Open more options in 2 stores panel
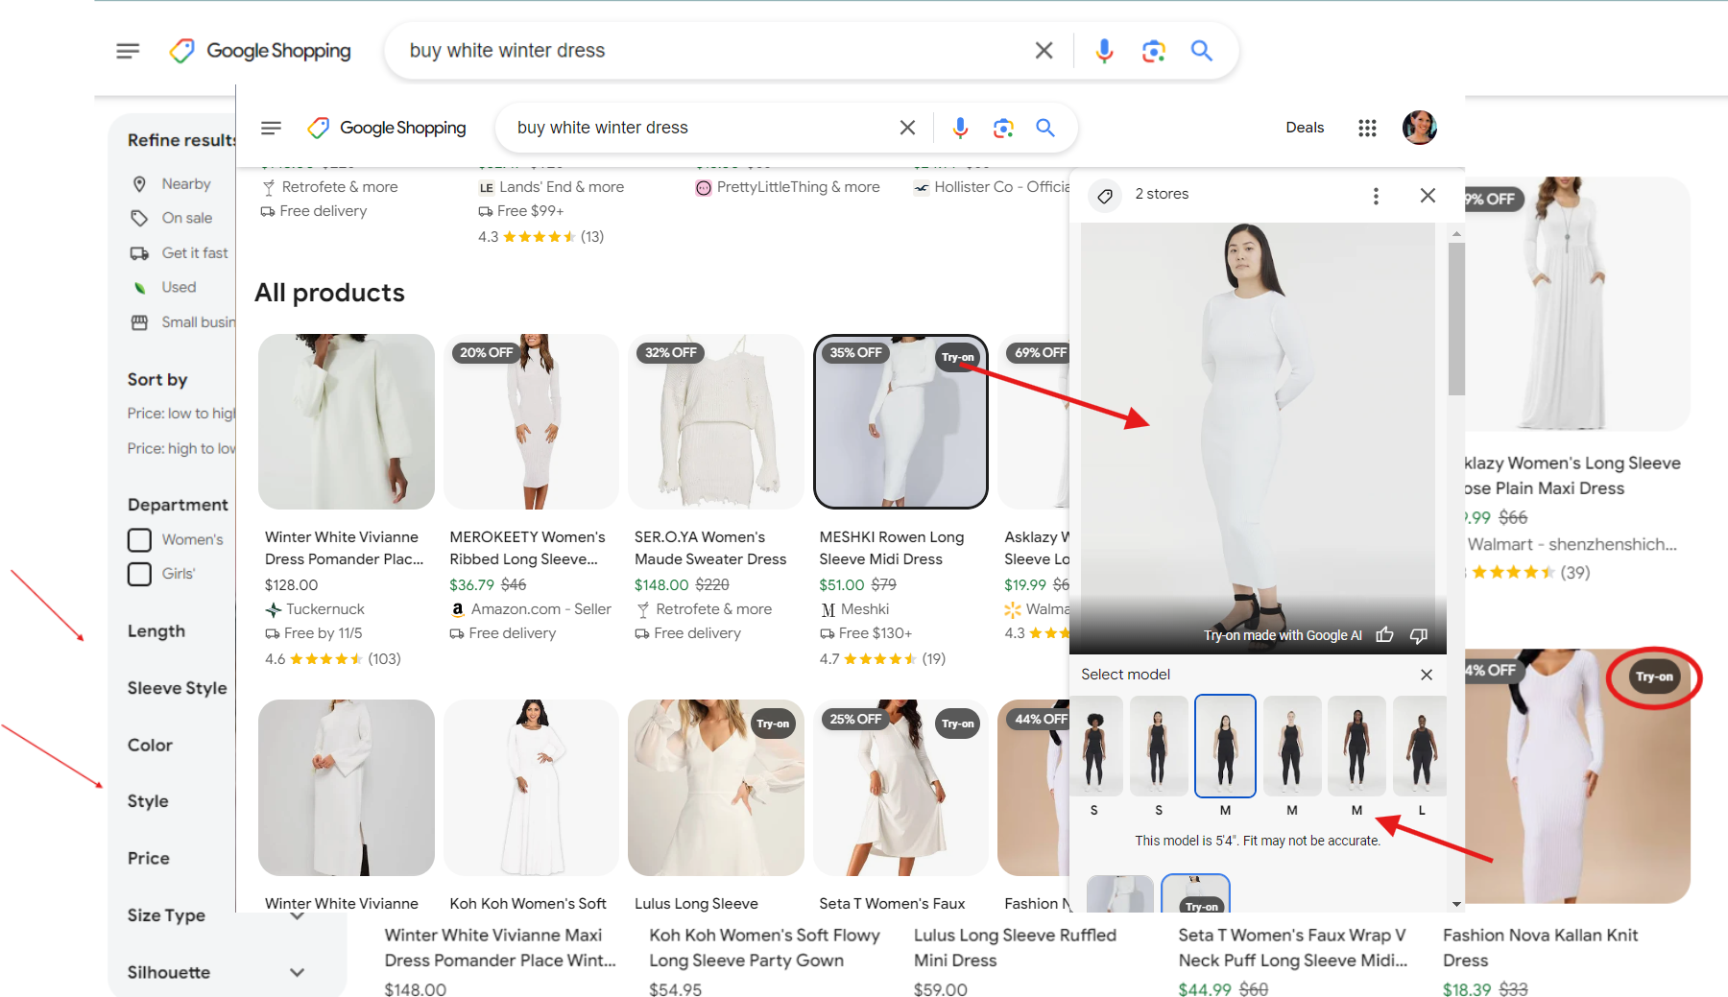The height and width of the screenshot is (997, 1728). (x=1376, y=196)
